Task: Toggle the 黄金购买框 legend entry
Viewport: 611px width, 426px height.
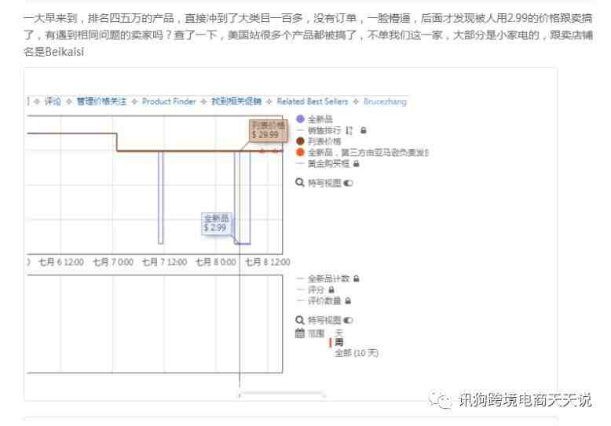Action: pos(328,163)
